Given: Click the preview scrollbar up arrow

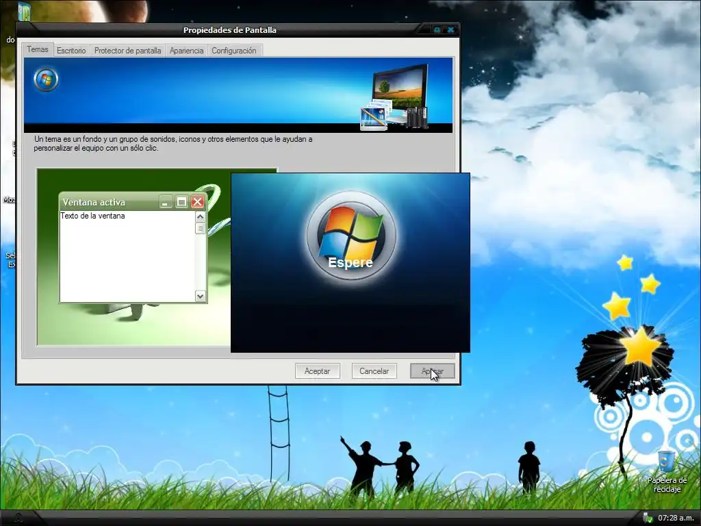Looking at the screenshot, I should pyautogui.click(x=201, y=217).
